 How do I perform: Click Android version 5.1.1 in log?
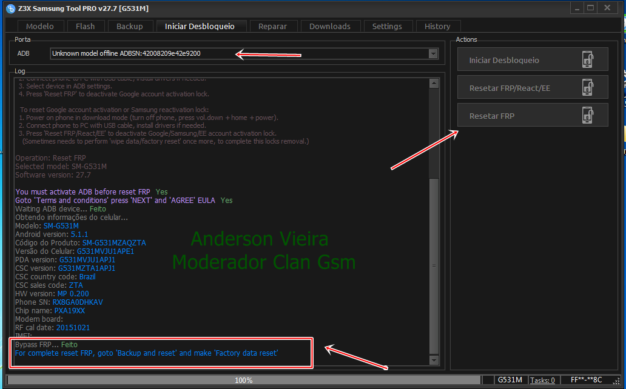tap(79, 234)
